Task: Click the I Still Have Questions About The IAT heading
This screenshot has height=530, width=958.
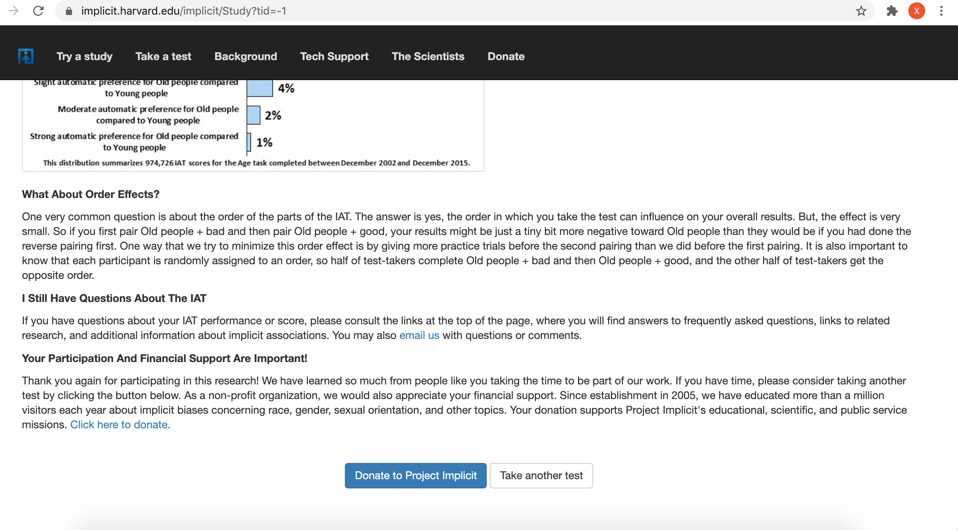Action: 114,298
